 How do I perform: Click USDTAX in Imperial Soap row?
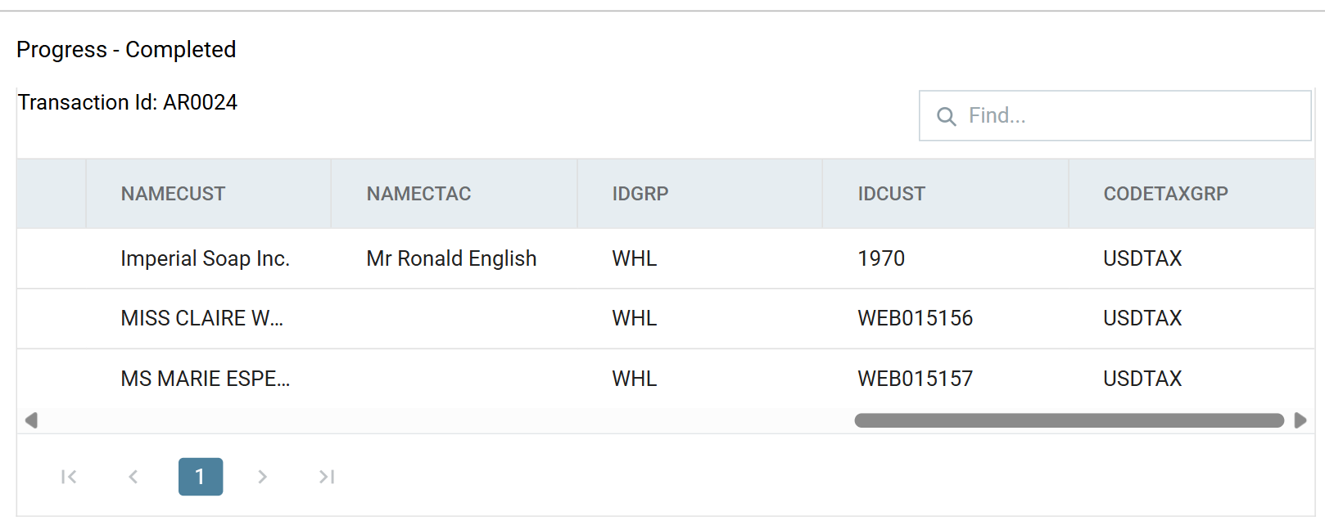coord(1142,258)
